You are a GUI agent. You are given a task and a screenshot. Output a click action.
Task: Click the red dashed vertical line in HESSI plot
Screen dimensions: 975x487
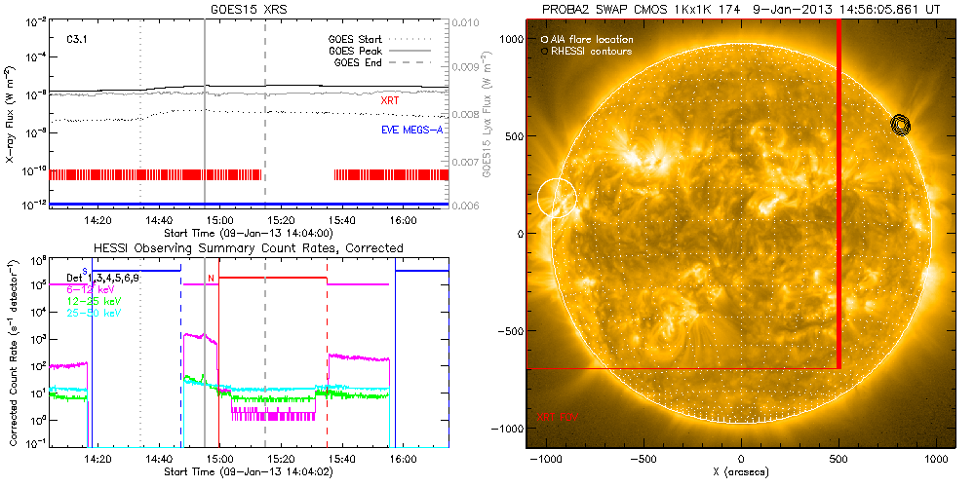pos(327,355)
